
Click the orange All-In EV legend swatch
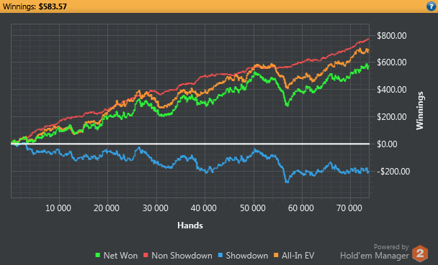(x=276, y=255)
